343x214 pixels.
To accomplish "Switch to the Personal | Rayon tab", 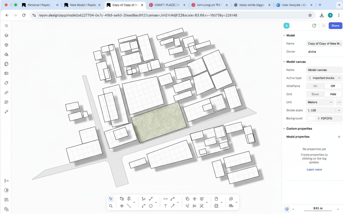I will 39,5.
